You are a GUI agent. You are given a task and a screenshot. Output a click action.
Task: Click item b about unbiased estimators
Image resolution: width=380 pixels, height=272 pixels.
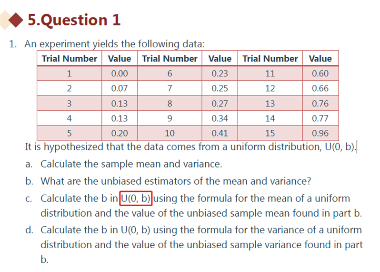(x=176, y=181)
